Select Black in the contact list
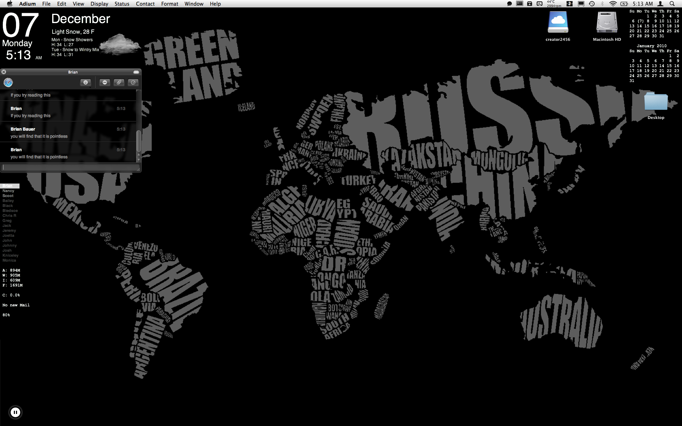 [7, 206]
